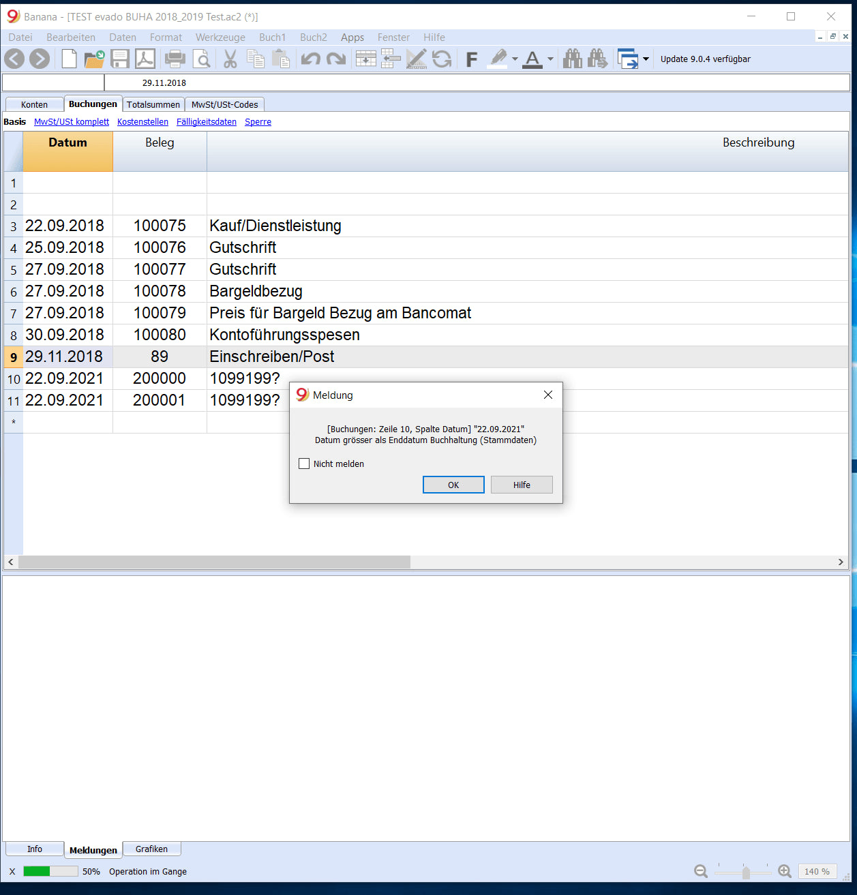Click the recalculate refresh arrows icon
The width and height of the screenshot is (857, 895).
click(x=442, y=59)
